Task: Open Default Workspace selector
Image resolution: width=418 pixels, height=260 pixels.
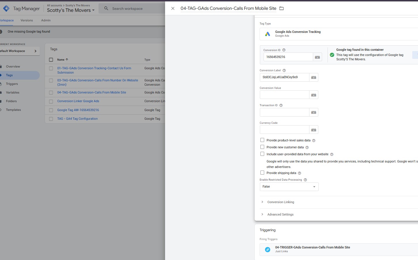Action: pyautogui.click(x=19, y=51)
